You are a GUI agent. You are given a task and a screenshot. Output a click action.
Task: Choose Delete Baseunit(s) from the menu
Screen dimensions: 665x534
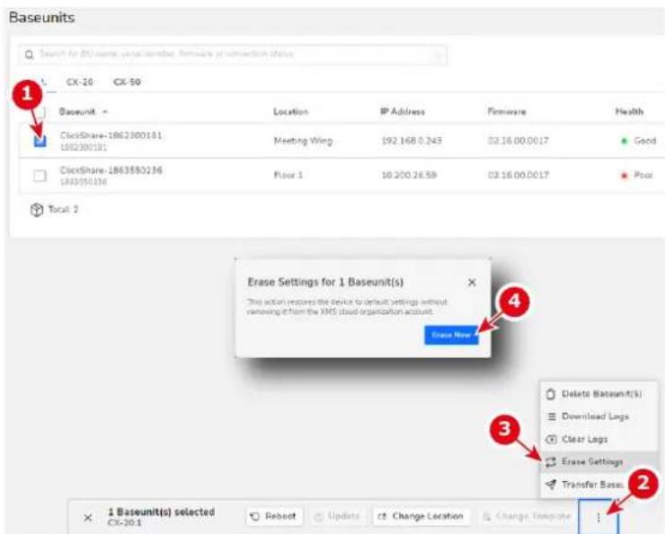[598, 394]
